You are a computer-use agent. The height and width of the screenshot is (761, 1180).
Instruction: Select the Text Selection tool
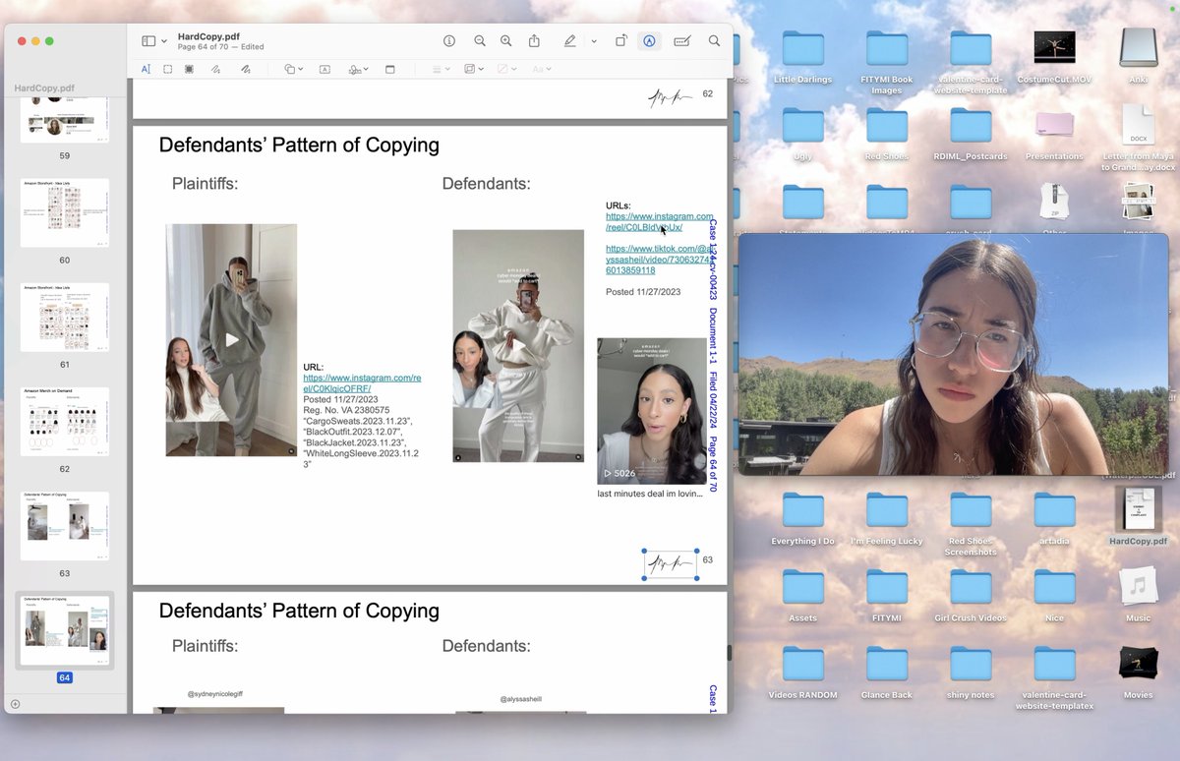click(x=146, y=69)
